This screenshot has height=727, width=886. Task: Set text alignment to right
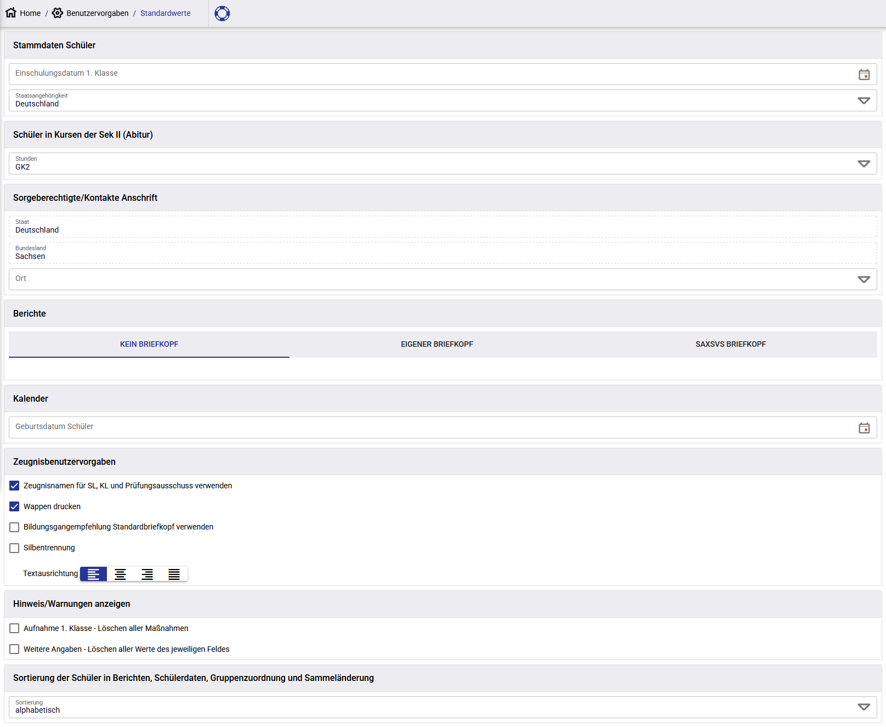147,574
